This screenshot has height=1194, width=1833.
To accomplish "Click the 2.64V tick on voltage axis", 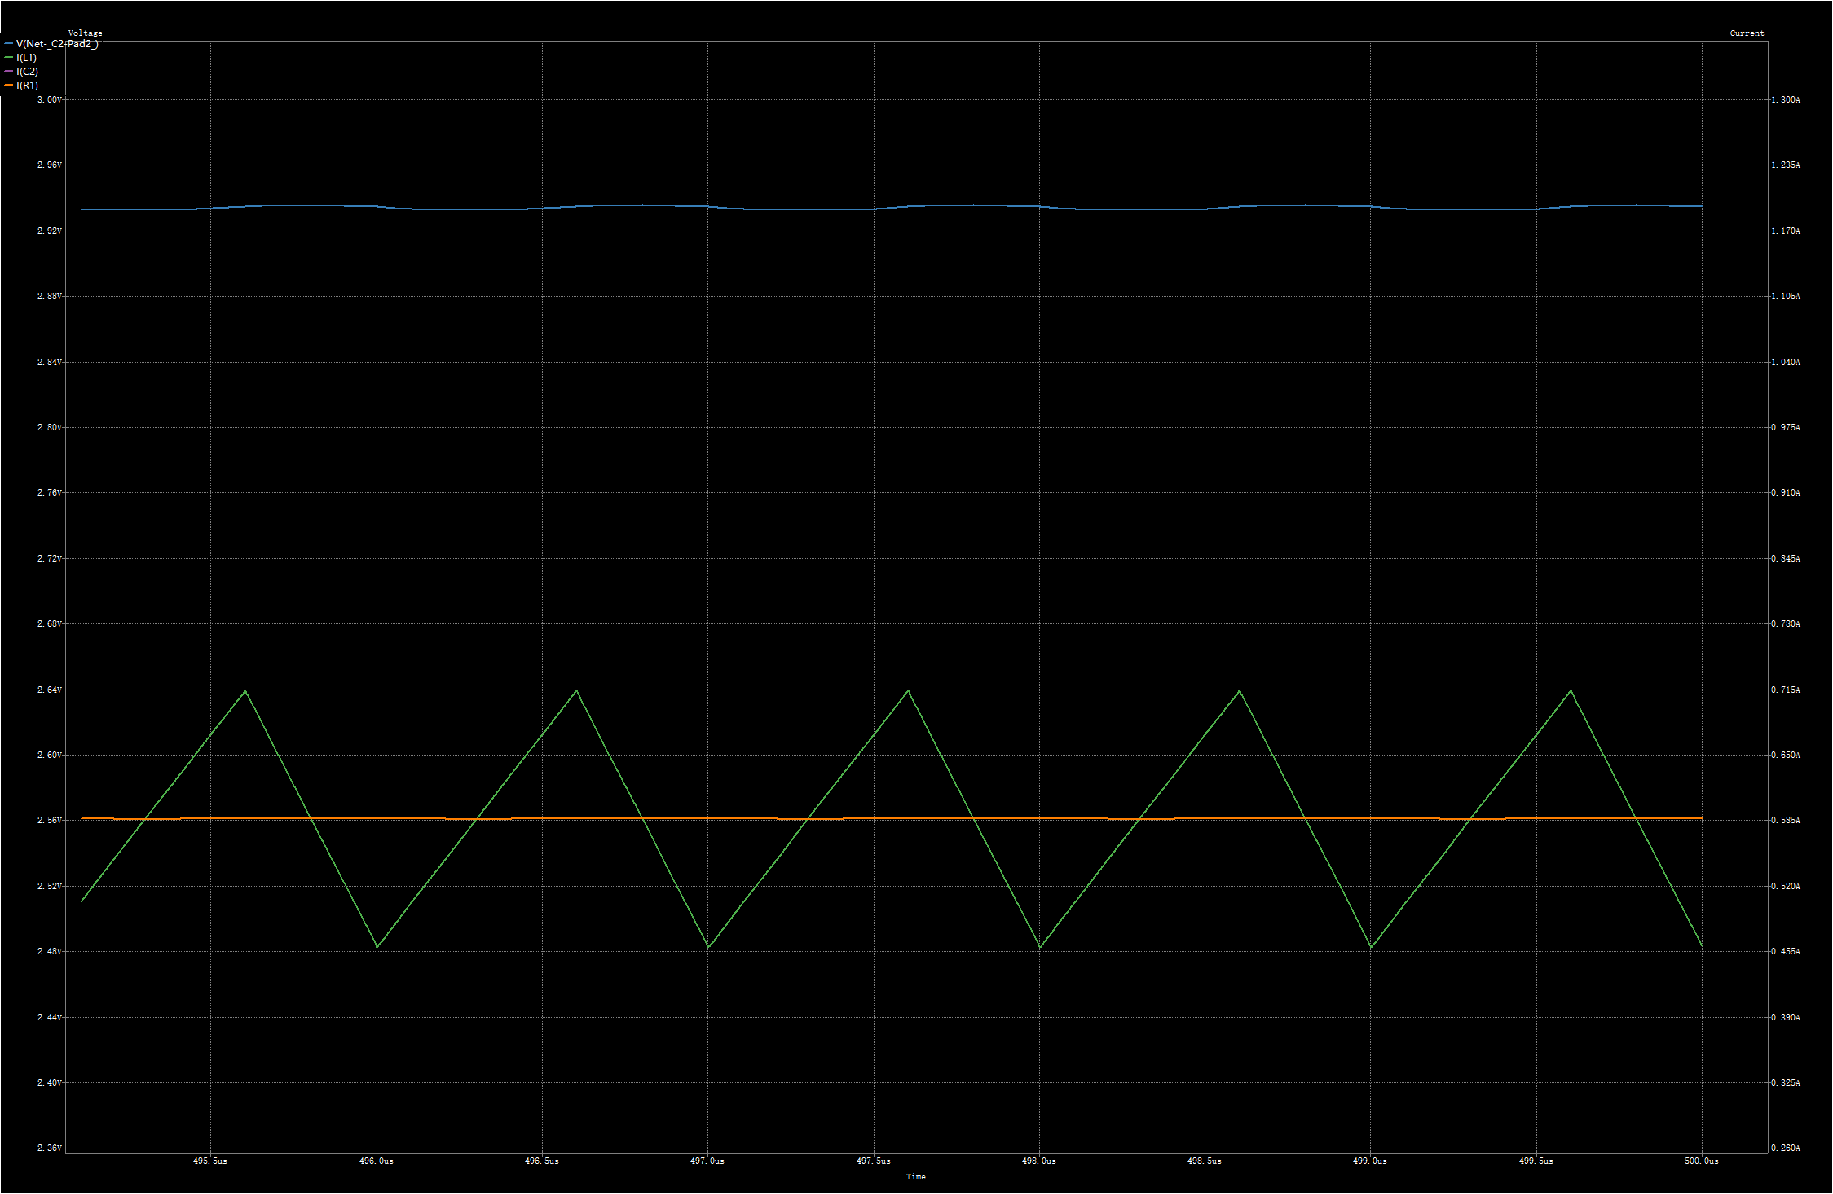I will click(49, 690).
